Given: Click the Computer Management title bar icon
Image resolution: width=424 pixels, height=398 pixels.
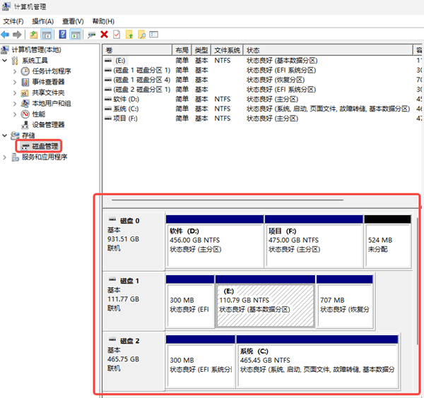Looking at the screenshot, I should click(x=6, y=6).
